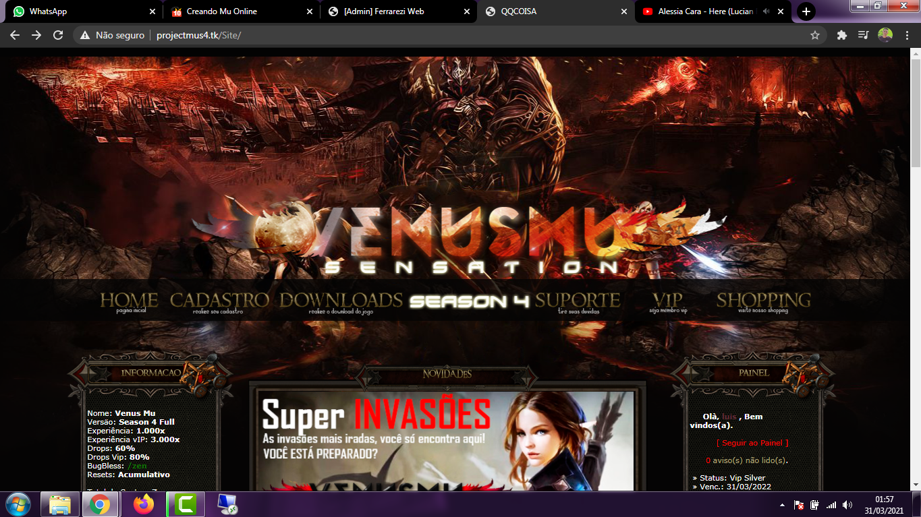The width and height of the screenshot is (921, 517).
Task: Open the SHOPPING menu item
Action: tap(763, 301)
